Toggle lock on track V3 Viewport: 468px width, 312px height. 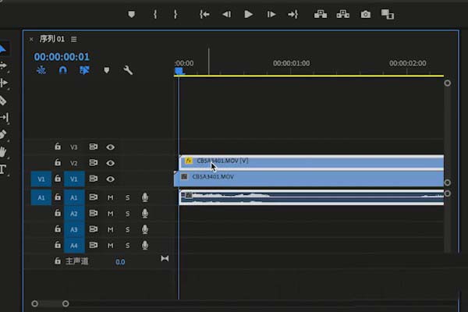pyautogui.click(x=57, y=147)
